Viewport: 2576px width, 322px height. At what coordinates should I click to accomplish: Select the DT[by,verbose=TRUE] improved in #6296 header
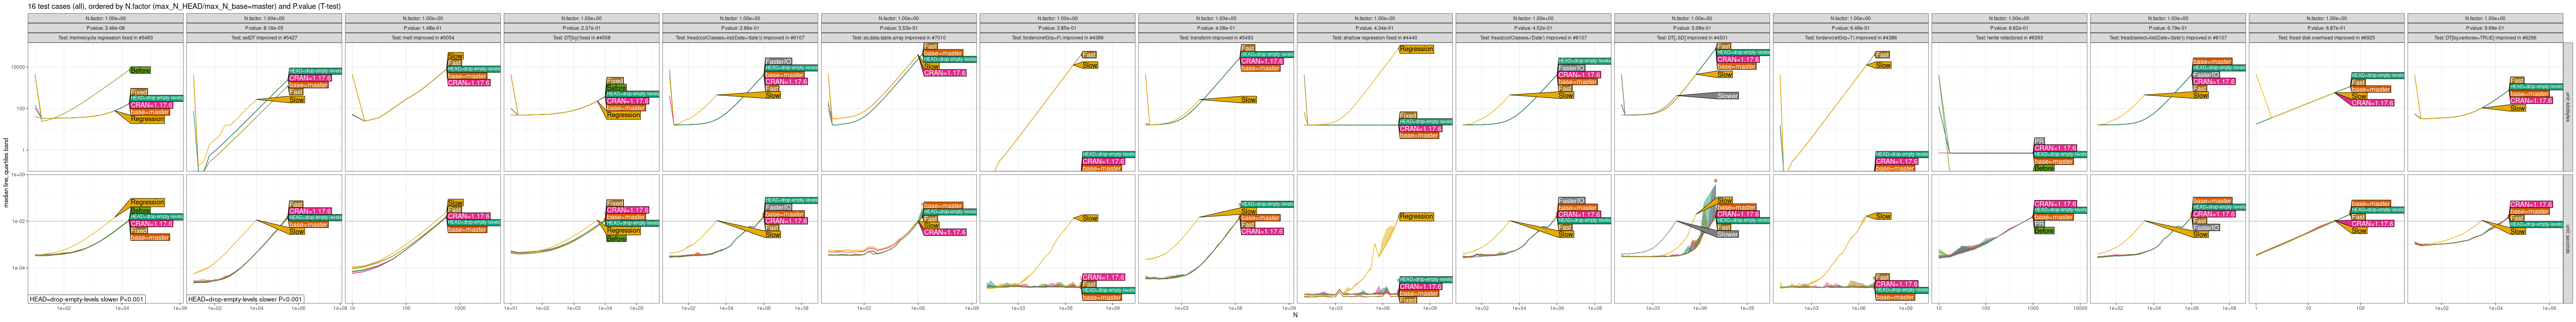point(2484,38)
